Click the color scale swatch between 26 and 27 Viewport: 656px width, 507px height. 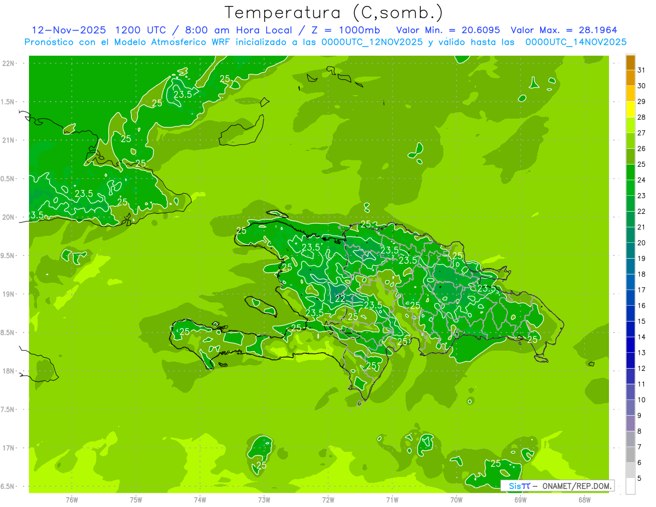point(630,141)
